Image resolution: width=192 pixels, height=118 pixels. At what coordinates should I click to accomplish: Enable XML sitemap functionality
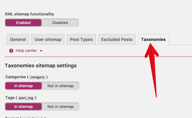pos(23,23)
